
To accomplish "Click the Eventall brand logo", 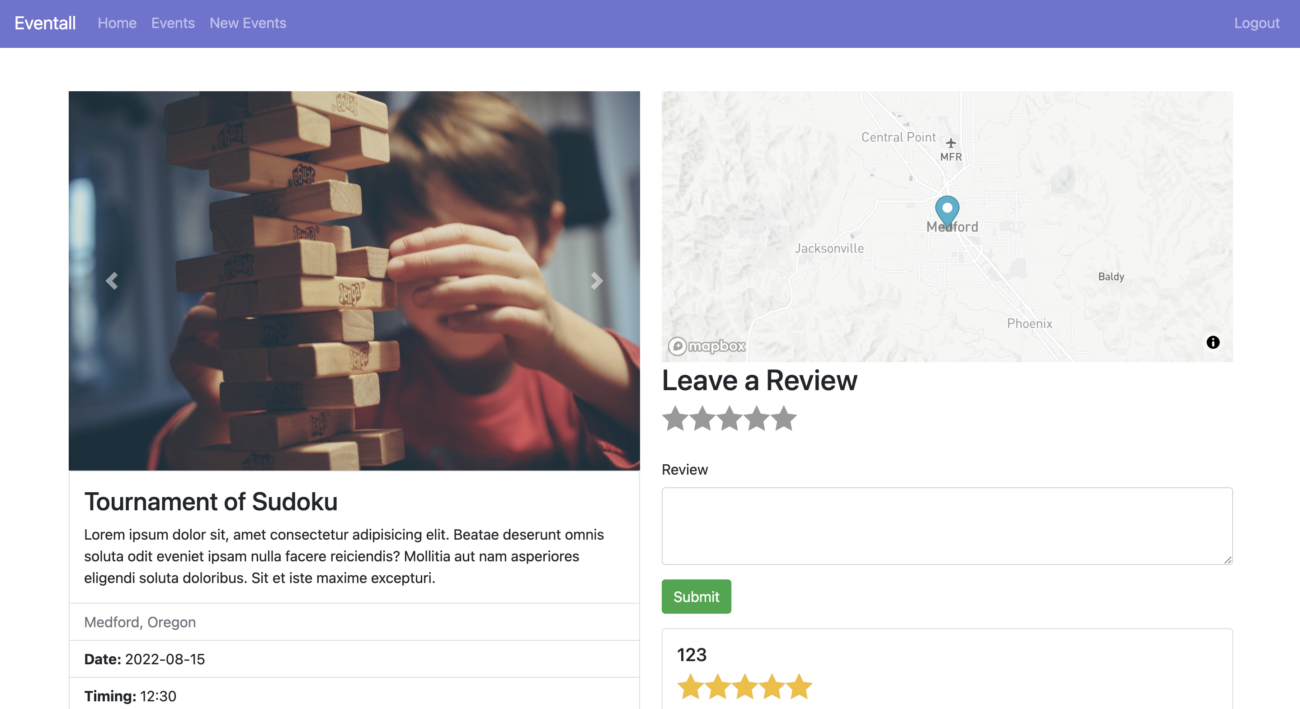I will (x=45, y=23).
